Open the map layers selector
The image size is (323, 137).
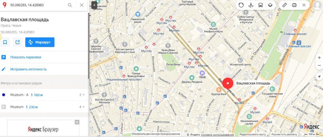(x=270, y=5)
